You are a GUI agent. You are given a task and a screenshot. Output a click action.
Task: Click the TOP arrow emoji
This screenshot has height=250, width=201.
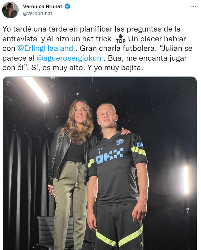click(121, 39)
